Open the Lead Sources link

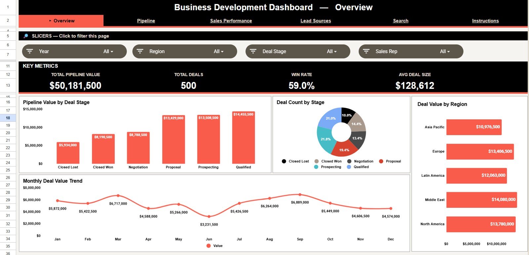click(315, 21)
